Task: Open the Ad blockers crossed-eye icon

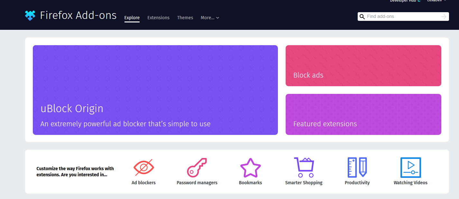Action: tap(144, 167)
